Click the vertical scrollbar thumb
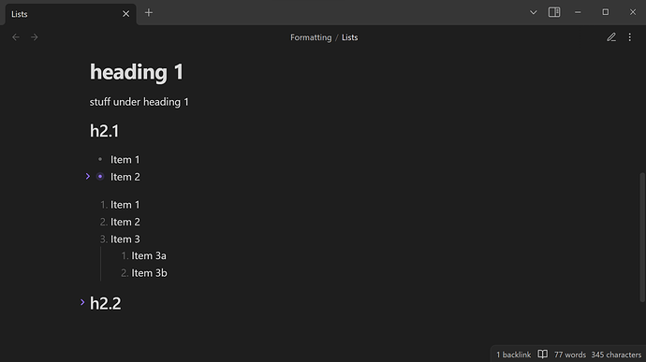The width and height of the screenshot is (646, 362). click(x=642, y=237)
